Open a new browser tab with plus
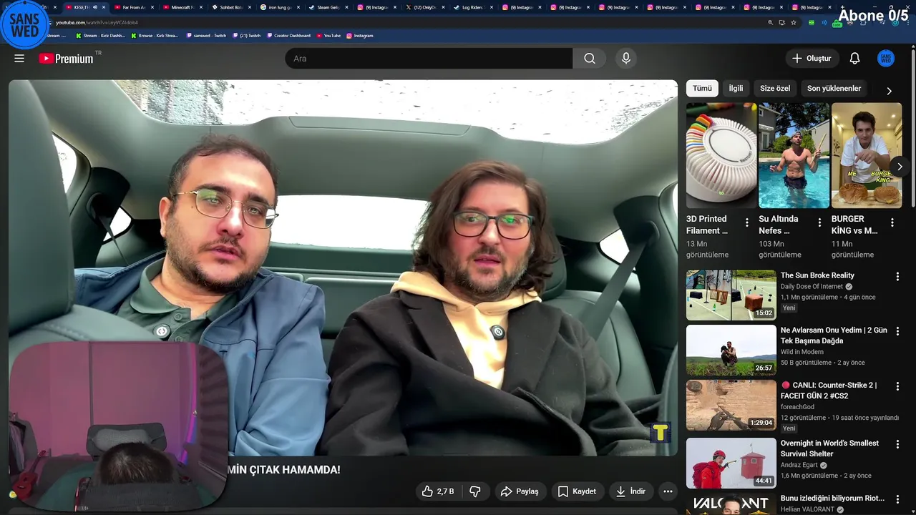 (x=842, y=7)
